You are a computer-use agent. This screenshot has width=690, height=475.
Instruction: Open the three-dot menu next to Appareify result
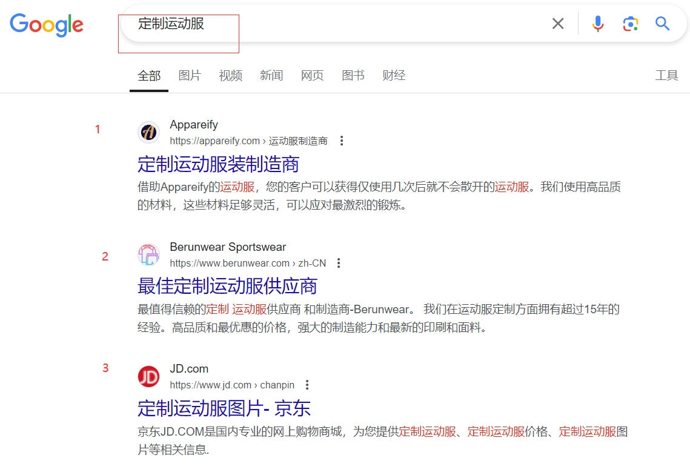pos(342,140)
